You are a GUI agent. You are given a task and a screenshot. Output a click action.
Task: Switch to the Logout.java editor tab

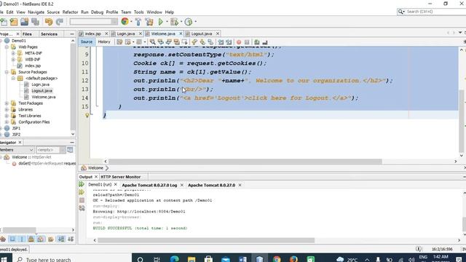coord(202,33)
